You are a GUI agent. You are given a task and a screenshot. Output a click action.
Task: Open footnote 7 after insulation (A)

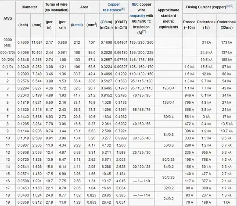pyautogui.click(x=144, y=32)
